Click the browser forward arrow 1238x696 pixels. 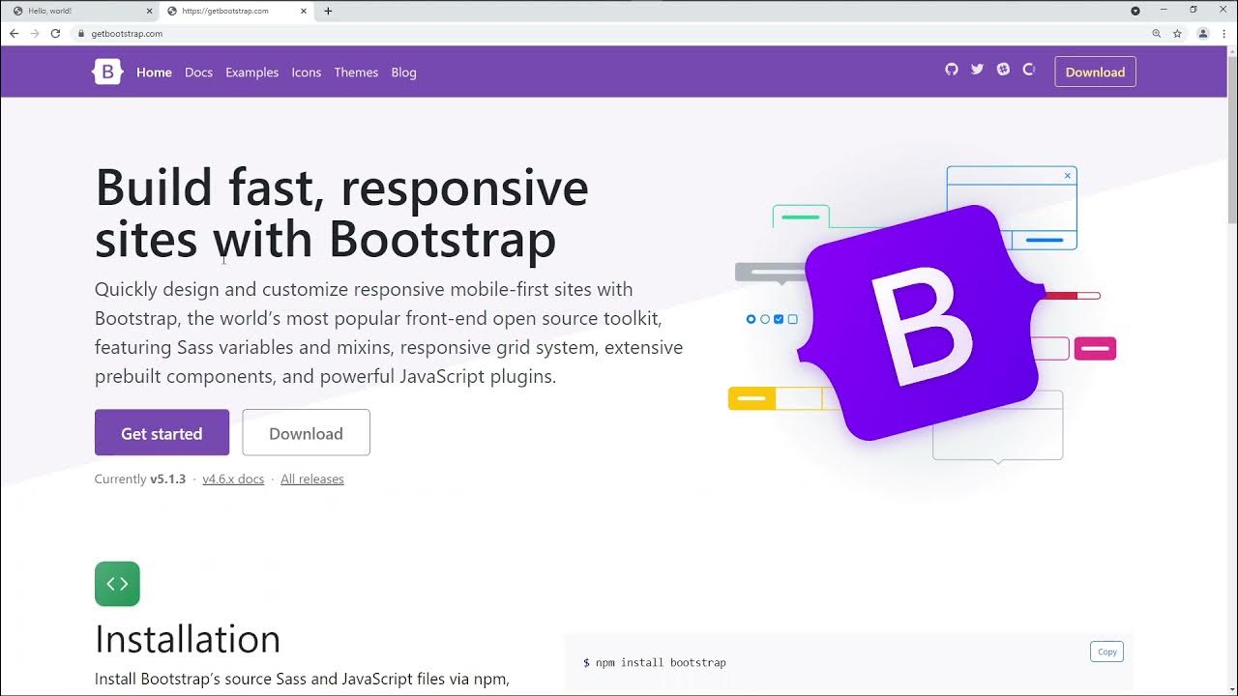[x=35, y=33]
